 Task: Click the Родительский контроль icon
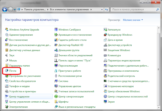tap(105, 76)
